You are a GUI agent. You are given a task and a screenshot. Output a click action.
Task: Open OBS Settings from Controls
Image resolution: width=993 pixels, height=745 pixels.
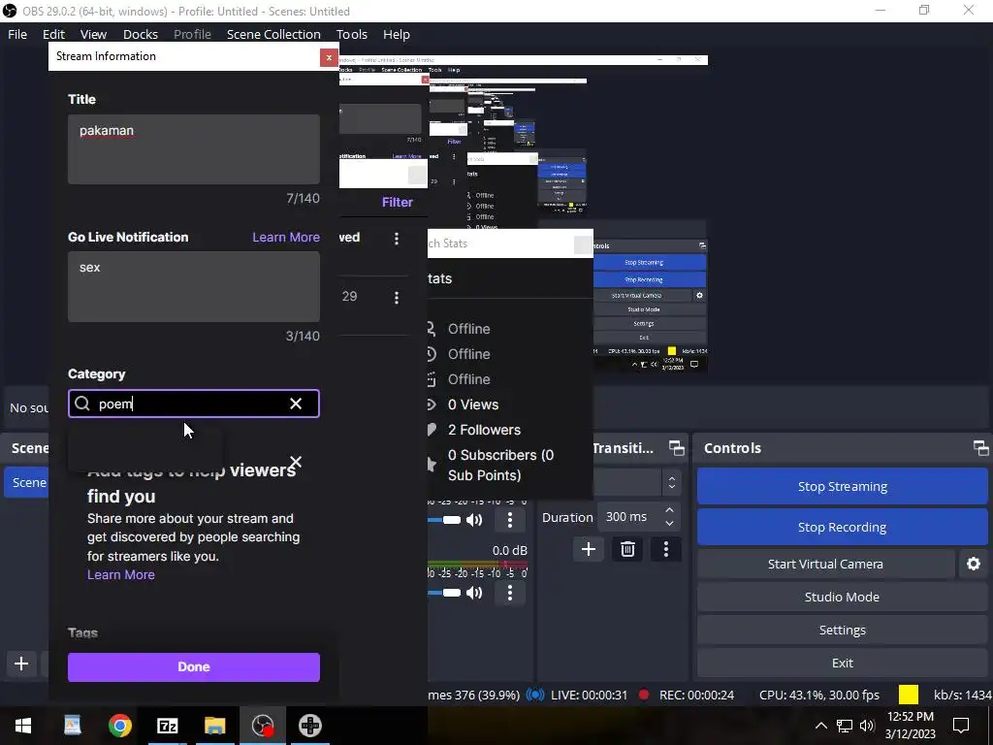point(843,630)
